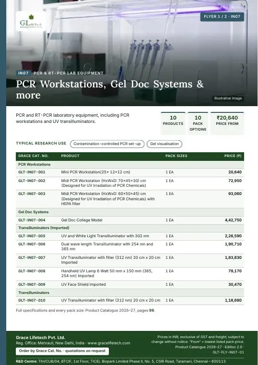The image size is (258, 365).
Task: Click 'Order by Grace Cat. No. · quotations on request' button
Action: click(x=62, y=351)
